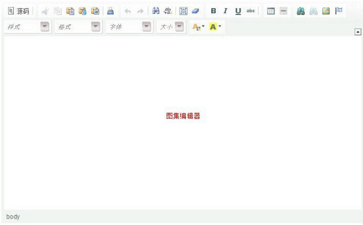This screenshot has height=225, width=363.
Task: Click the Cut scissors icon
Action: 46,11
